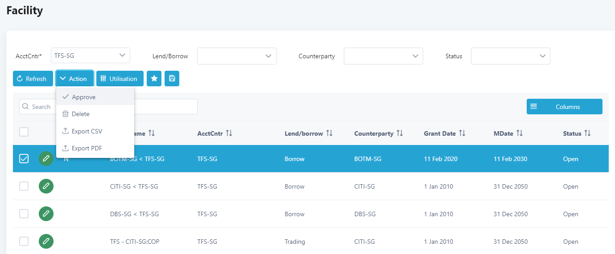615x254 pixels.
Task: Tick the checkbox for CITI-SG < TFS-SG row
Action: tap(24, 186)
